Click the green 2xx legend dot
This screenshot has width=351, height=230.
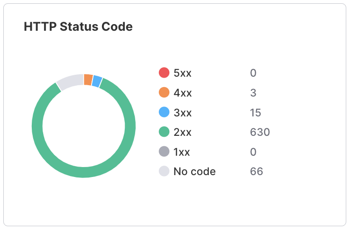pos(164,132)
